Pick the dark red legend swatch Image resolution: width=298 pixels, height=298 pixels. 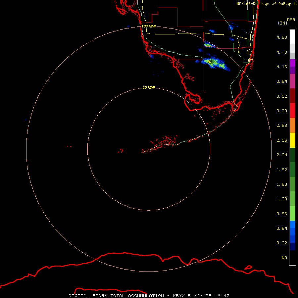click(x=292, y=96)
